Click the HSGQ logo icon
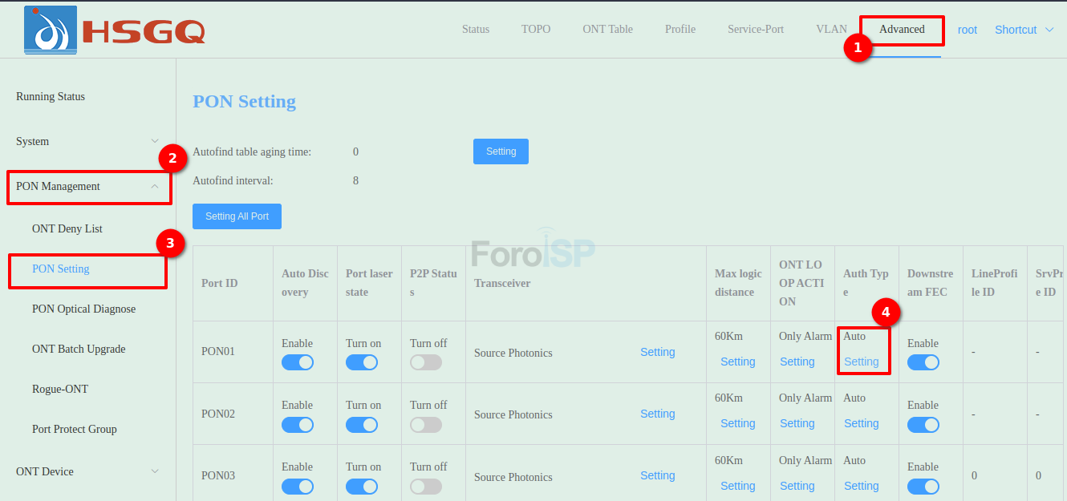This screenshot has width=1067, height=501. click(x=51, y=30)
